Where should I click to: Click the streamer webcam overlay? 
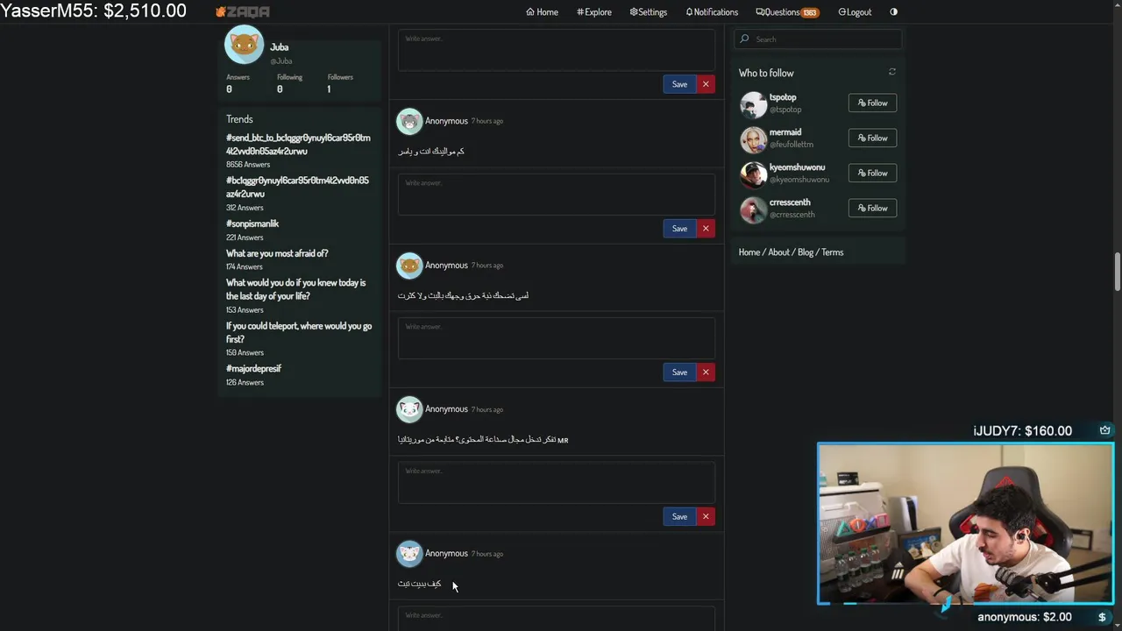(x=966, y=523)
